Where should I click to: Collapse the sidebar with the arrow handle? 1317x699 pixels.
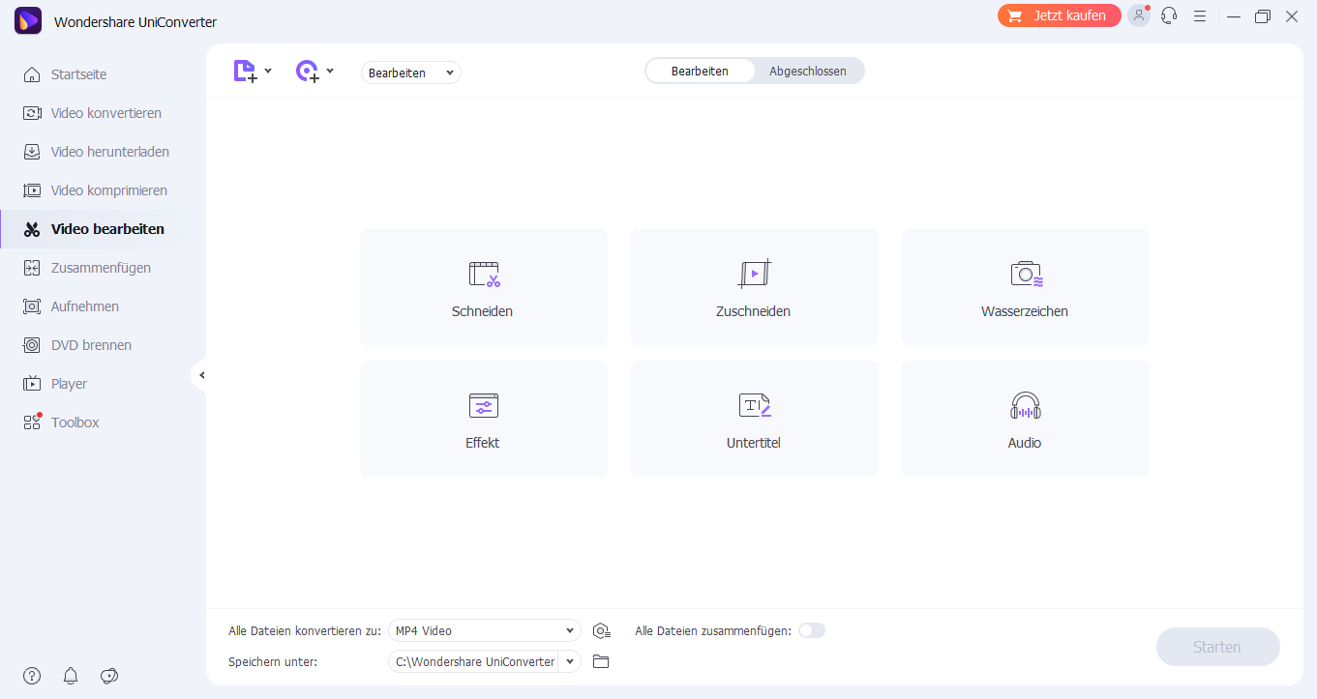tap(200, 375)
